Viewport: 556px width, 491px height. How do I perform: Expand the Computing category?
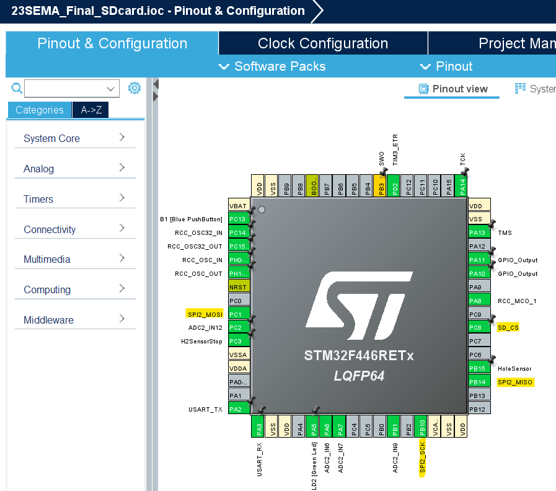pos(75,290)
